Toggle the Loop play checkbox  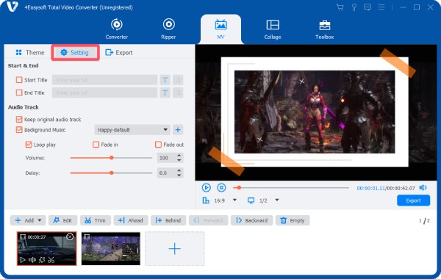[29, 145]
